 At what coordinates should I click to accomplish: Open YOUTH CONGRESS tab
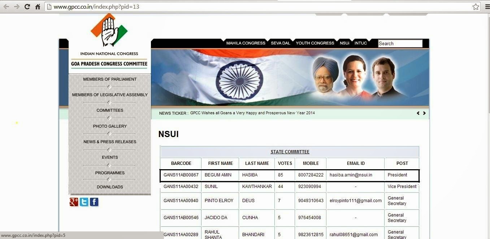(315, 43)
